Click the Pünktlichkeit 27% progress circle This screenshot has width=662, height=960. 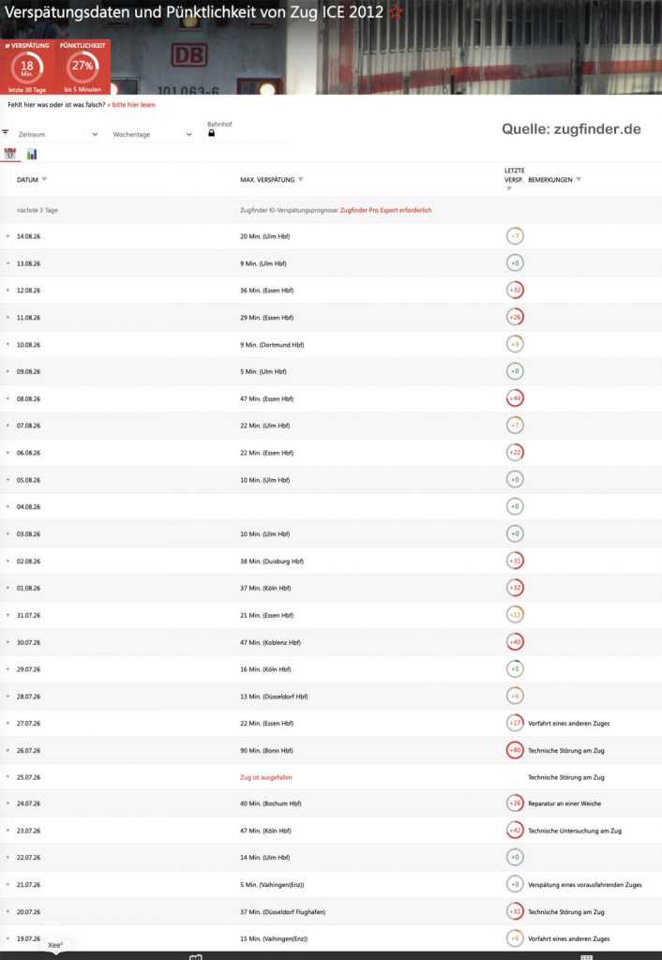(x=83, y=67)
